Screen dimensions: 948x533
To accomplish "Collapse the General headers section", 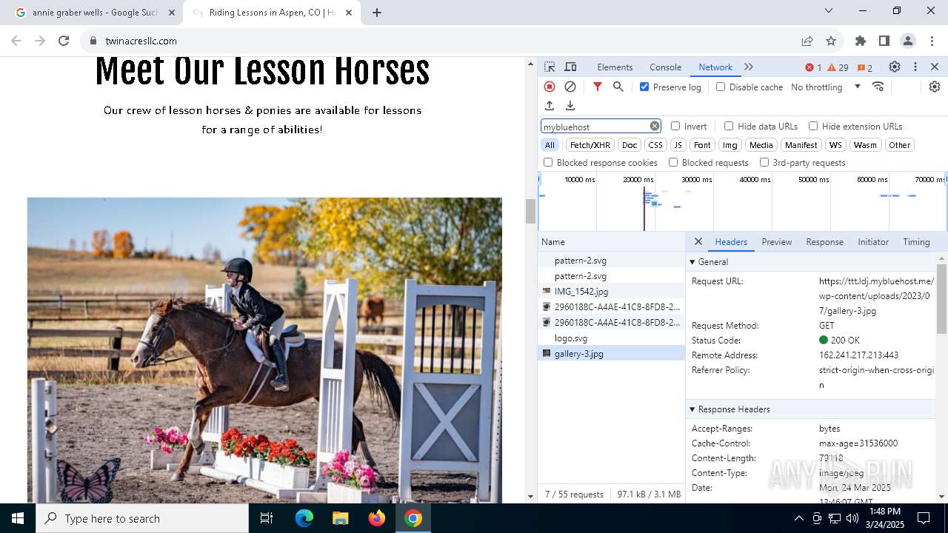I will pyautogui.click(x=692, y=262).
